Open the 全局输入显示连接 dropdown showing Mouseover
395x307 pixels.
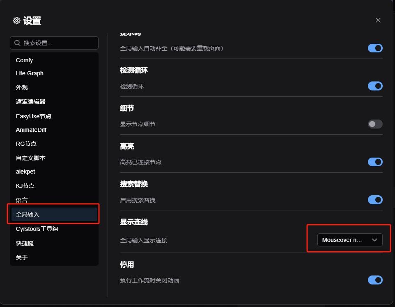[349, 240]
